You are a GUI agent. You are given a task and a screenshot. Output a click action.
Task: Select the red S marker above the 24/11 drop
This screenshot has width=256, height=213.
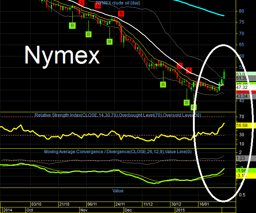121,14
